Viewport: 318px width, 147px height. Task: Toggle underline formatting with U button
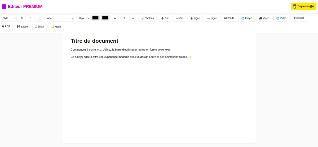pyautogui.click(x=38, y=18)
